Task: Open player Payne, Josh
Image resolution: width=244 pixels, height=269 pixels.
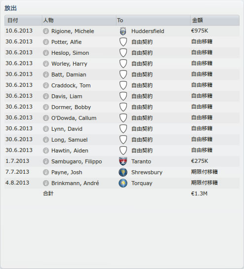Action: pyautogui.click(x=67, y=172)
